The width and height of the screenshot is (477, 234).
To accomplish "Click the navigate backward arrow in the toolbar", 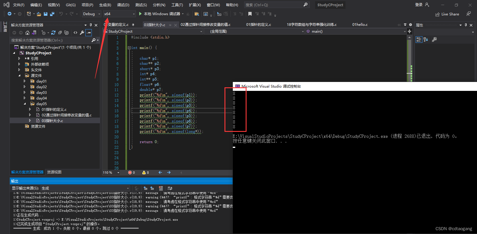I will tap(10, 14).
